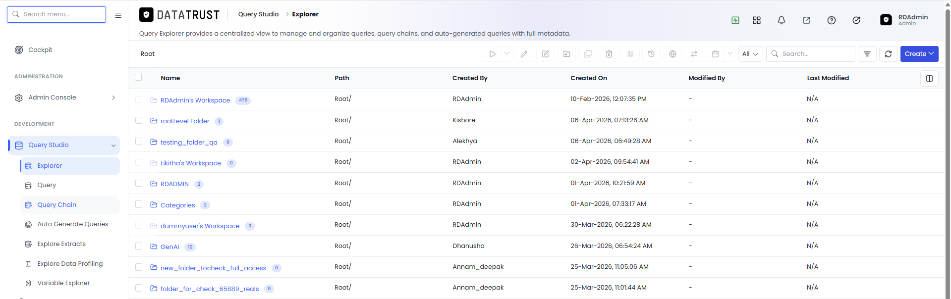Click the green activity monitor icon
The width and height of the screenshot is (951, 299).
tap(735, 20)
